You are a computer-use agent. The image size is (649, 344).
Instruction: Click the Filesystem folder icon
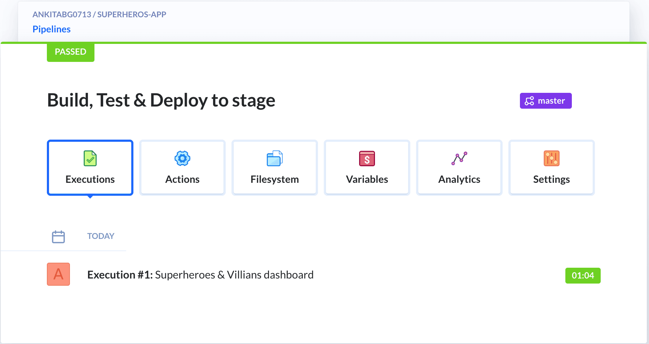[275, 158]
